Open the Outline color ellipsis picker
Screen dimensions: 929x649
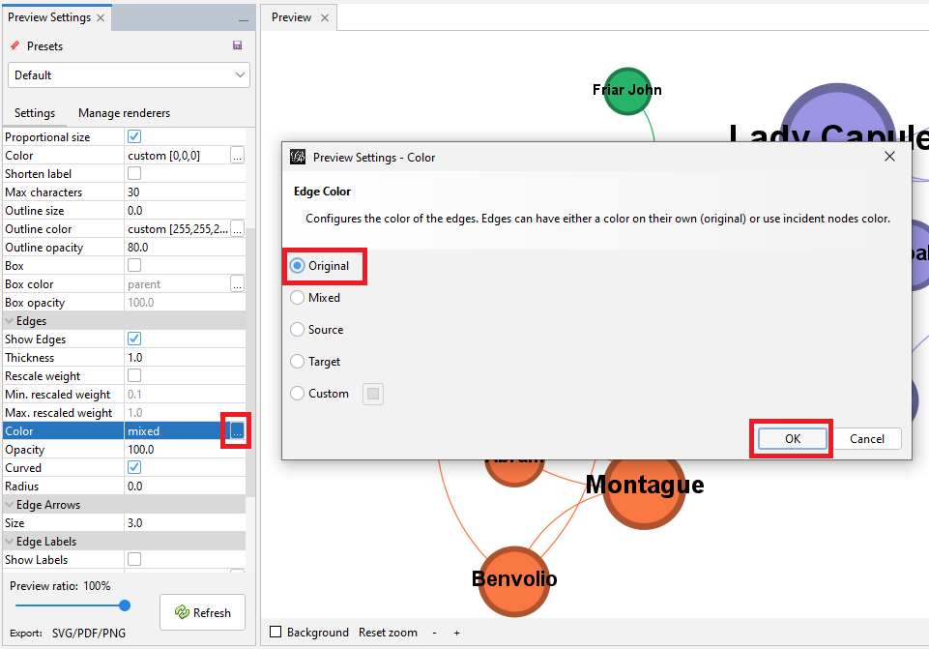tap(236, 228)
